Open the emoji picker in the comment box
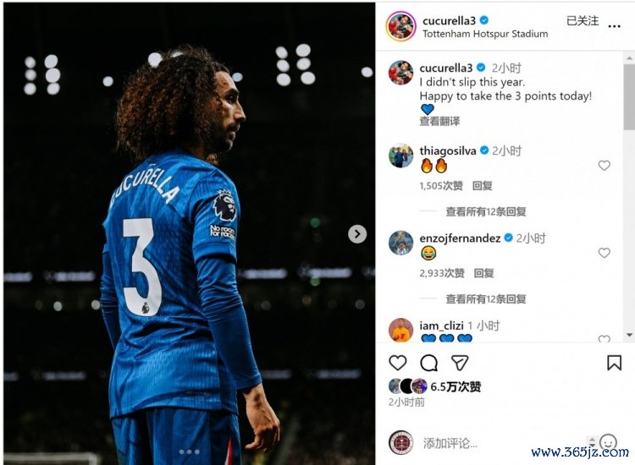This screenshot has height=465, width=635. coord(608,442)
